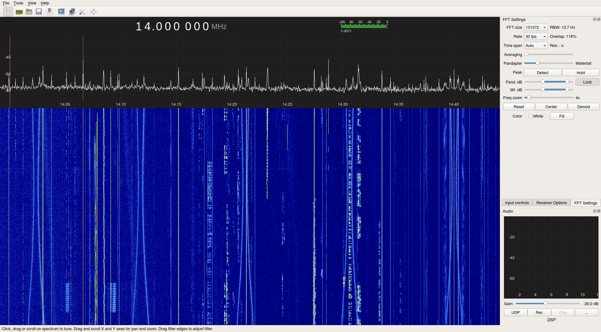The width and height of the screenshot is (601, 332).
Task: Adjust the Wf. dB range slider
Action: tap(549, 90)
